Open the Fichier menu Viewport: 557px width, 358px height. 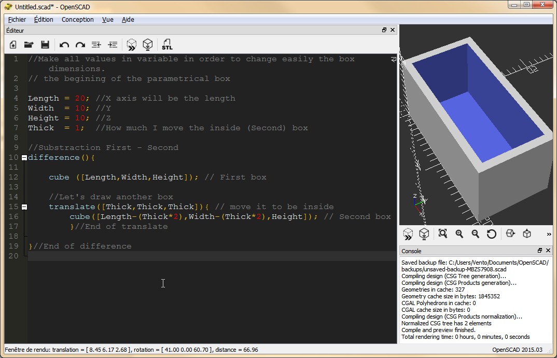tap(17, 20)
